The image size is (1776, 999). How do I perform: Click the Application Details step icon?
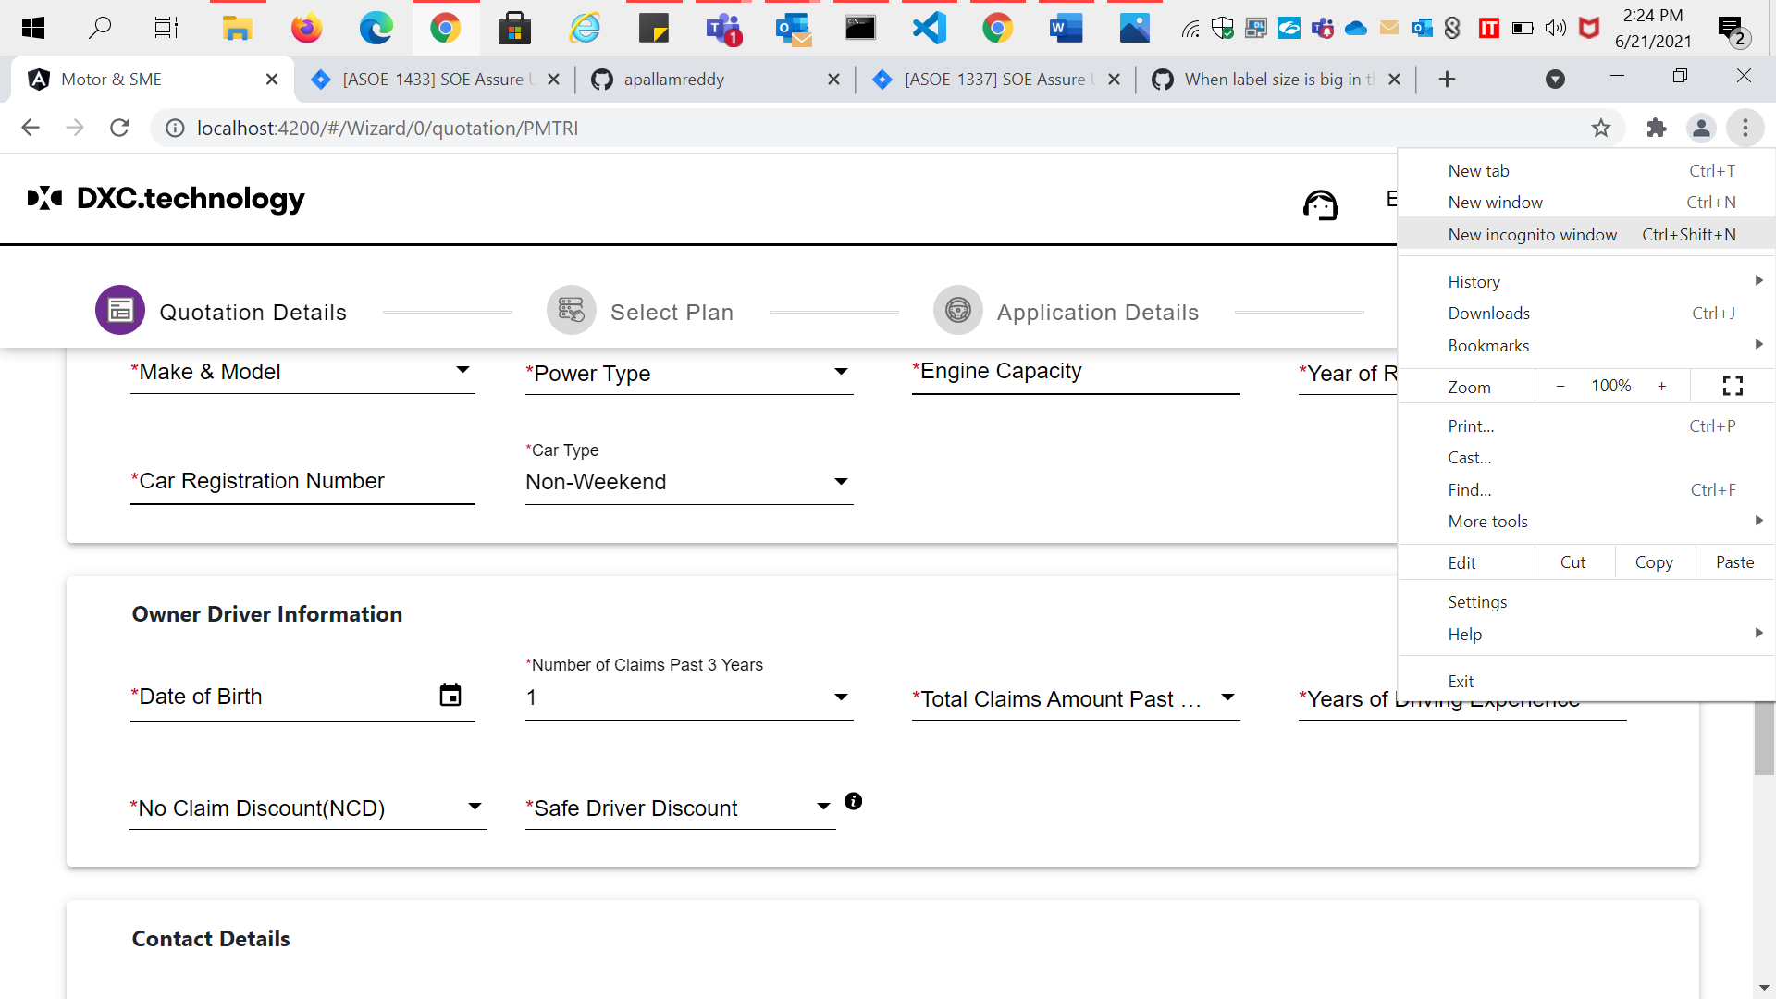click(x=957, y=310)
